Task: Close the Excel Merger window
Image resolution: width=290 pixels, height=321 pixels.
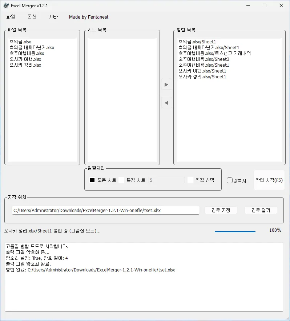Action: click(x=281, y=6)
